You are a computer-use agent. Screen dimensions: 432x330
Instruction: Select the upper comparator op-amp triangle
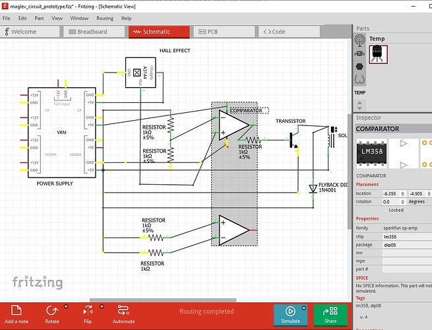pyautogui.click(x=234, y=125)
